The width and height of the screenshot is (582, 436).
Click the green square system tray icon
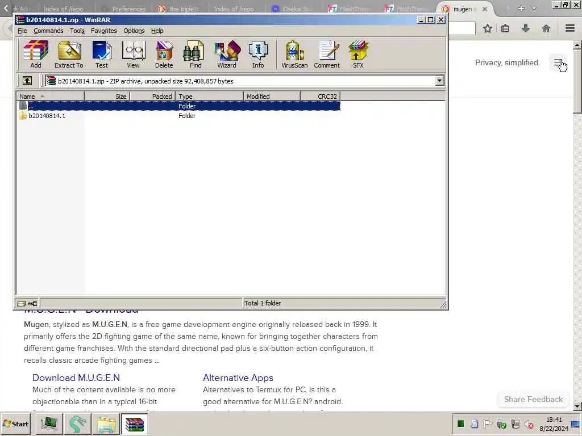(x=460, y=424)
